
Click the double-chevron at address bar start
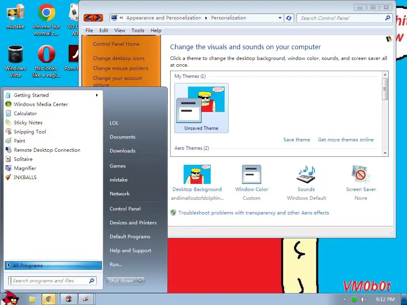121,18
